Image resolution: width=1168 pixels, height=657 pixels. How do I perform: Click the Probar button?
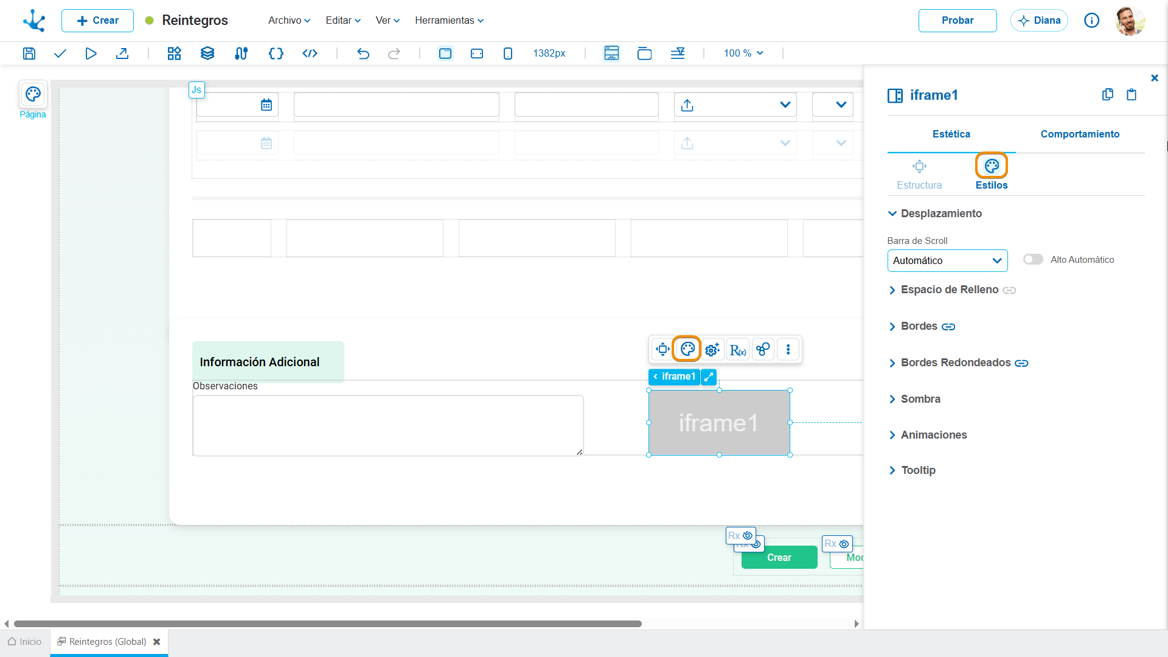coord(958,21)
